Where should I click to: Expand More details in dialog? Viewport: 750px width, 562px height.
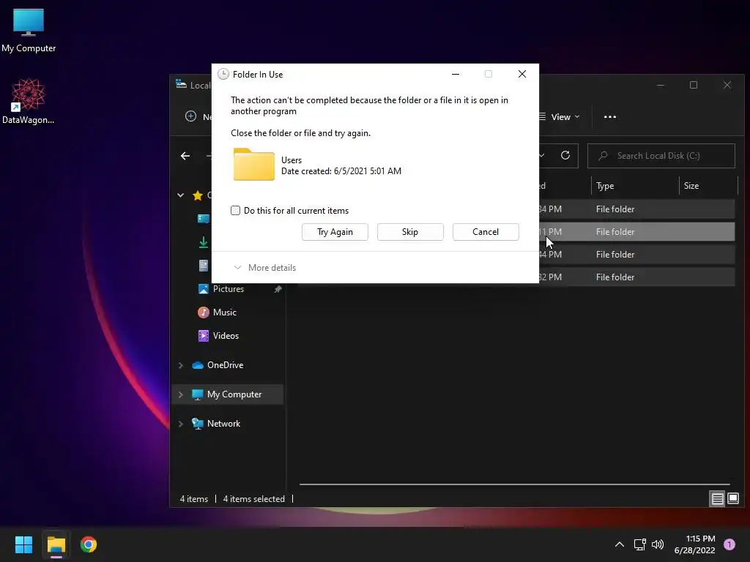click(265, 268)
